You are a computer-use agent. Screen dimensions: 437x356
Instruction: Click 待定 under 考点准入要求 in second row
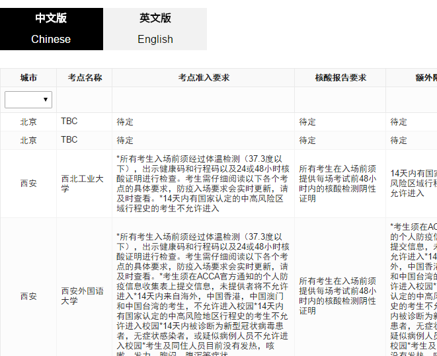pos(125,140)
